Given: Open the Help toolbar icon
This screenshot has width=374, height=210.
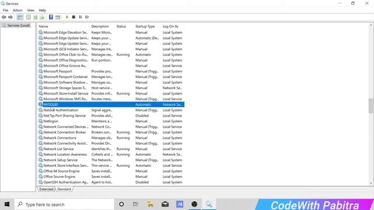Looking at the screenshot, I should [x=51, y=17].
